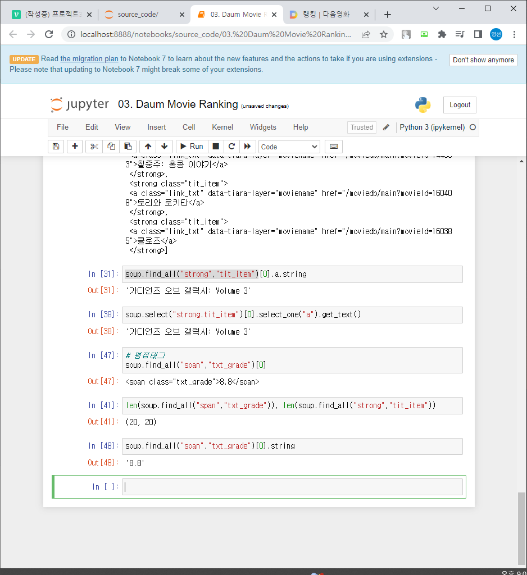The width and height of the screenshot is (527, 575).
Task: Interrupt the kernel stop icon
Action: click(216, 147)
